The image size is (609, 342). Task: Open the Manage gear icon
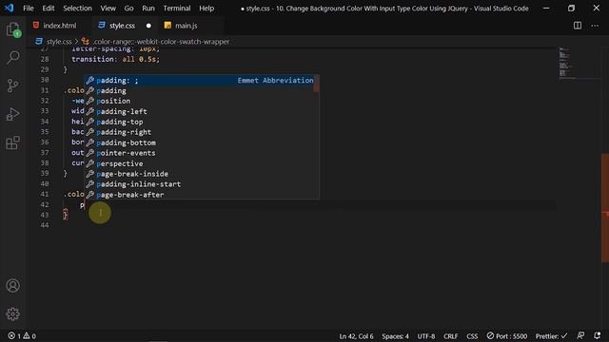(12, 314)
